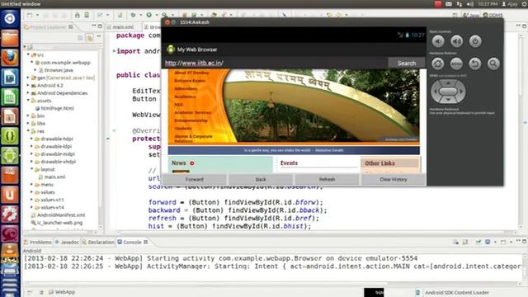Open the Problems tab
Screen dimensions: 528x297
[x=37, y=242]
